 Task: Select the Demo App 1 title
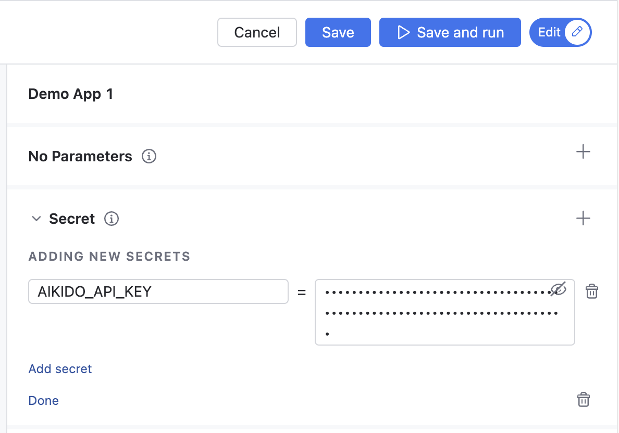click(71, 94)
